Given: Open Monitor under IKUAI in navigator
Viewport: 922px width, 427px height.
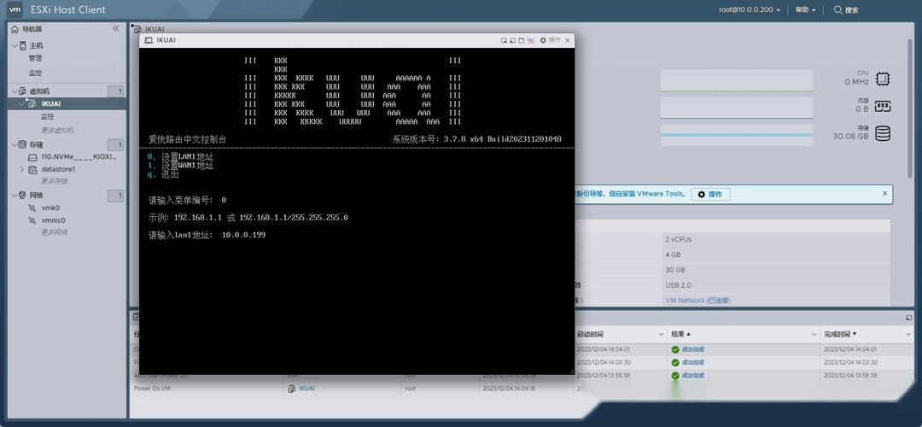Looking at the screenshot, I should pyautogui.click(x=47, y=116).
